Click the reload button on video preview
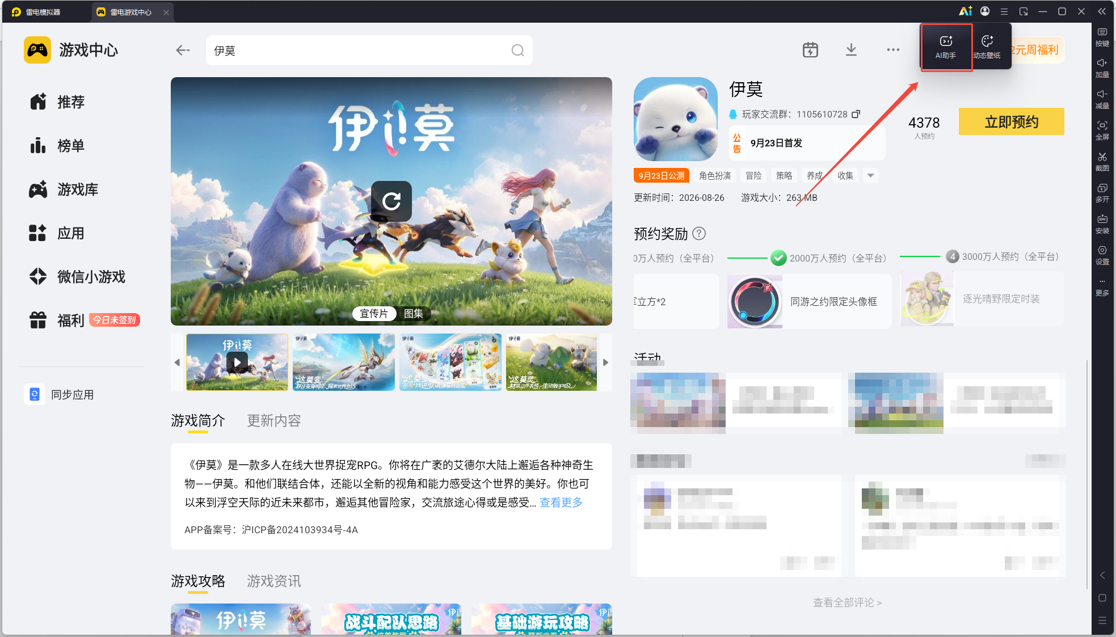 click(x=391, y=201)
